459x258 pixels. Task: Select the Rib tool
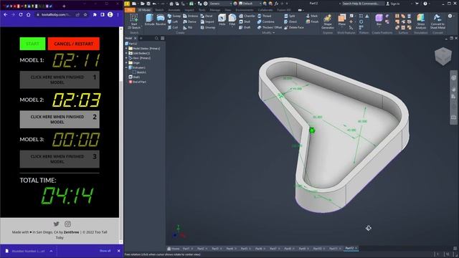[188, 27]
